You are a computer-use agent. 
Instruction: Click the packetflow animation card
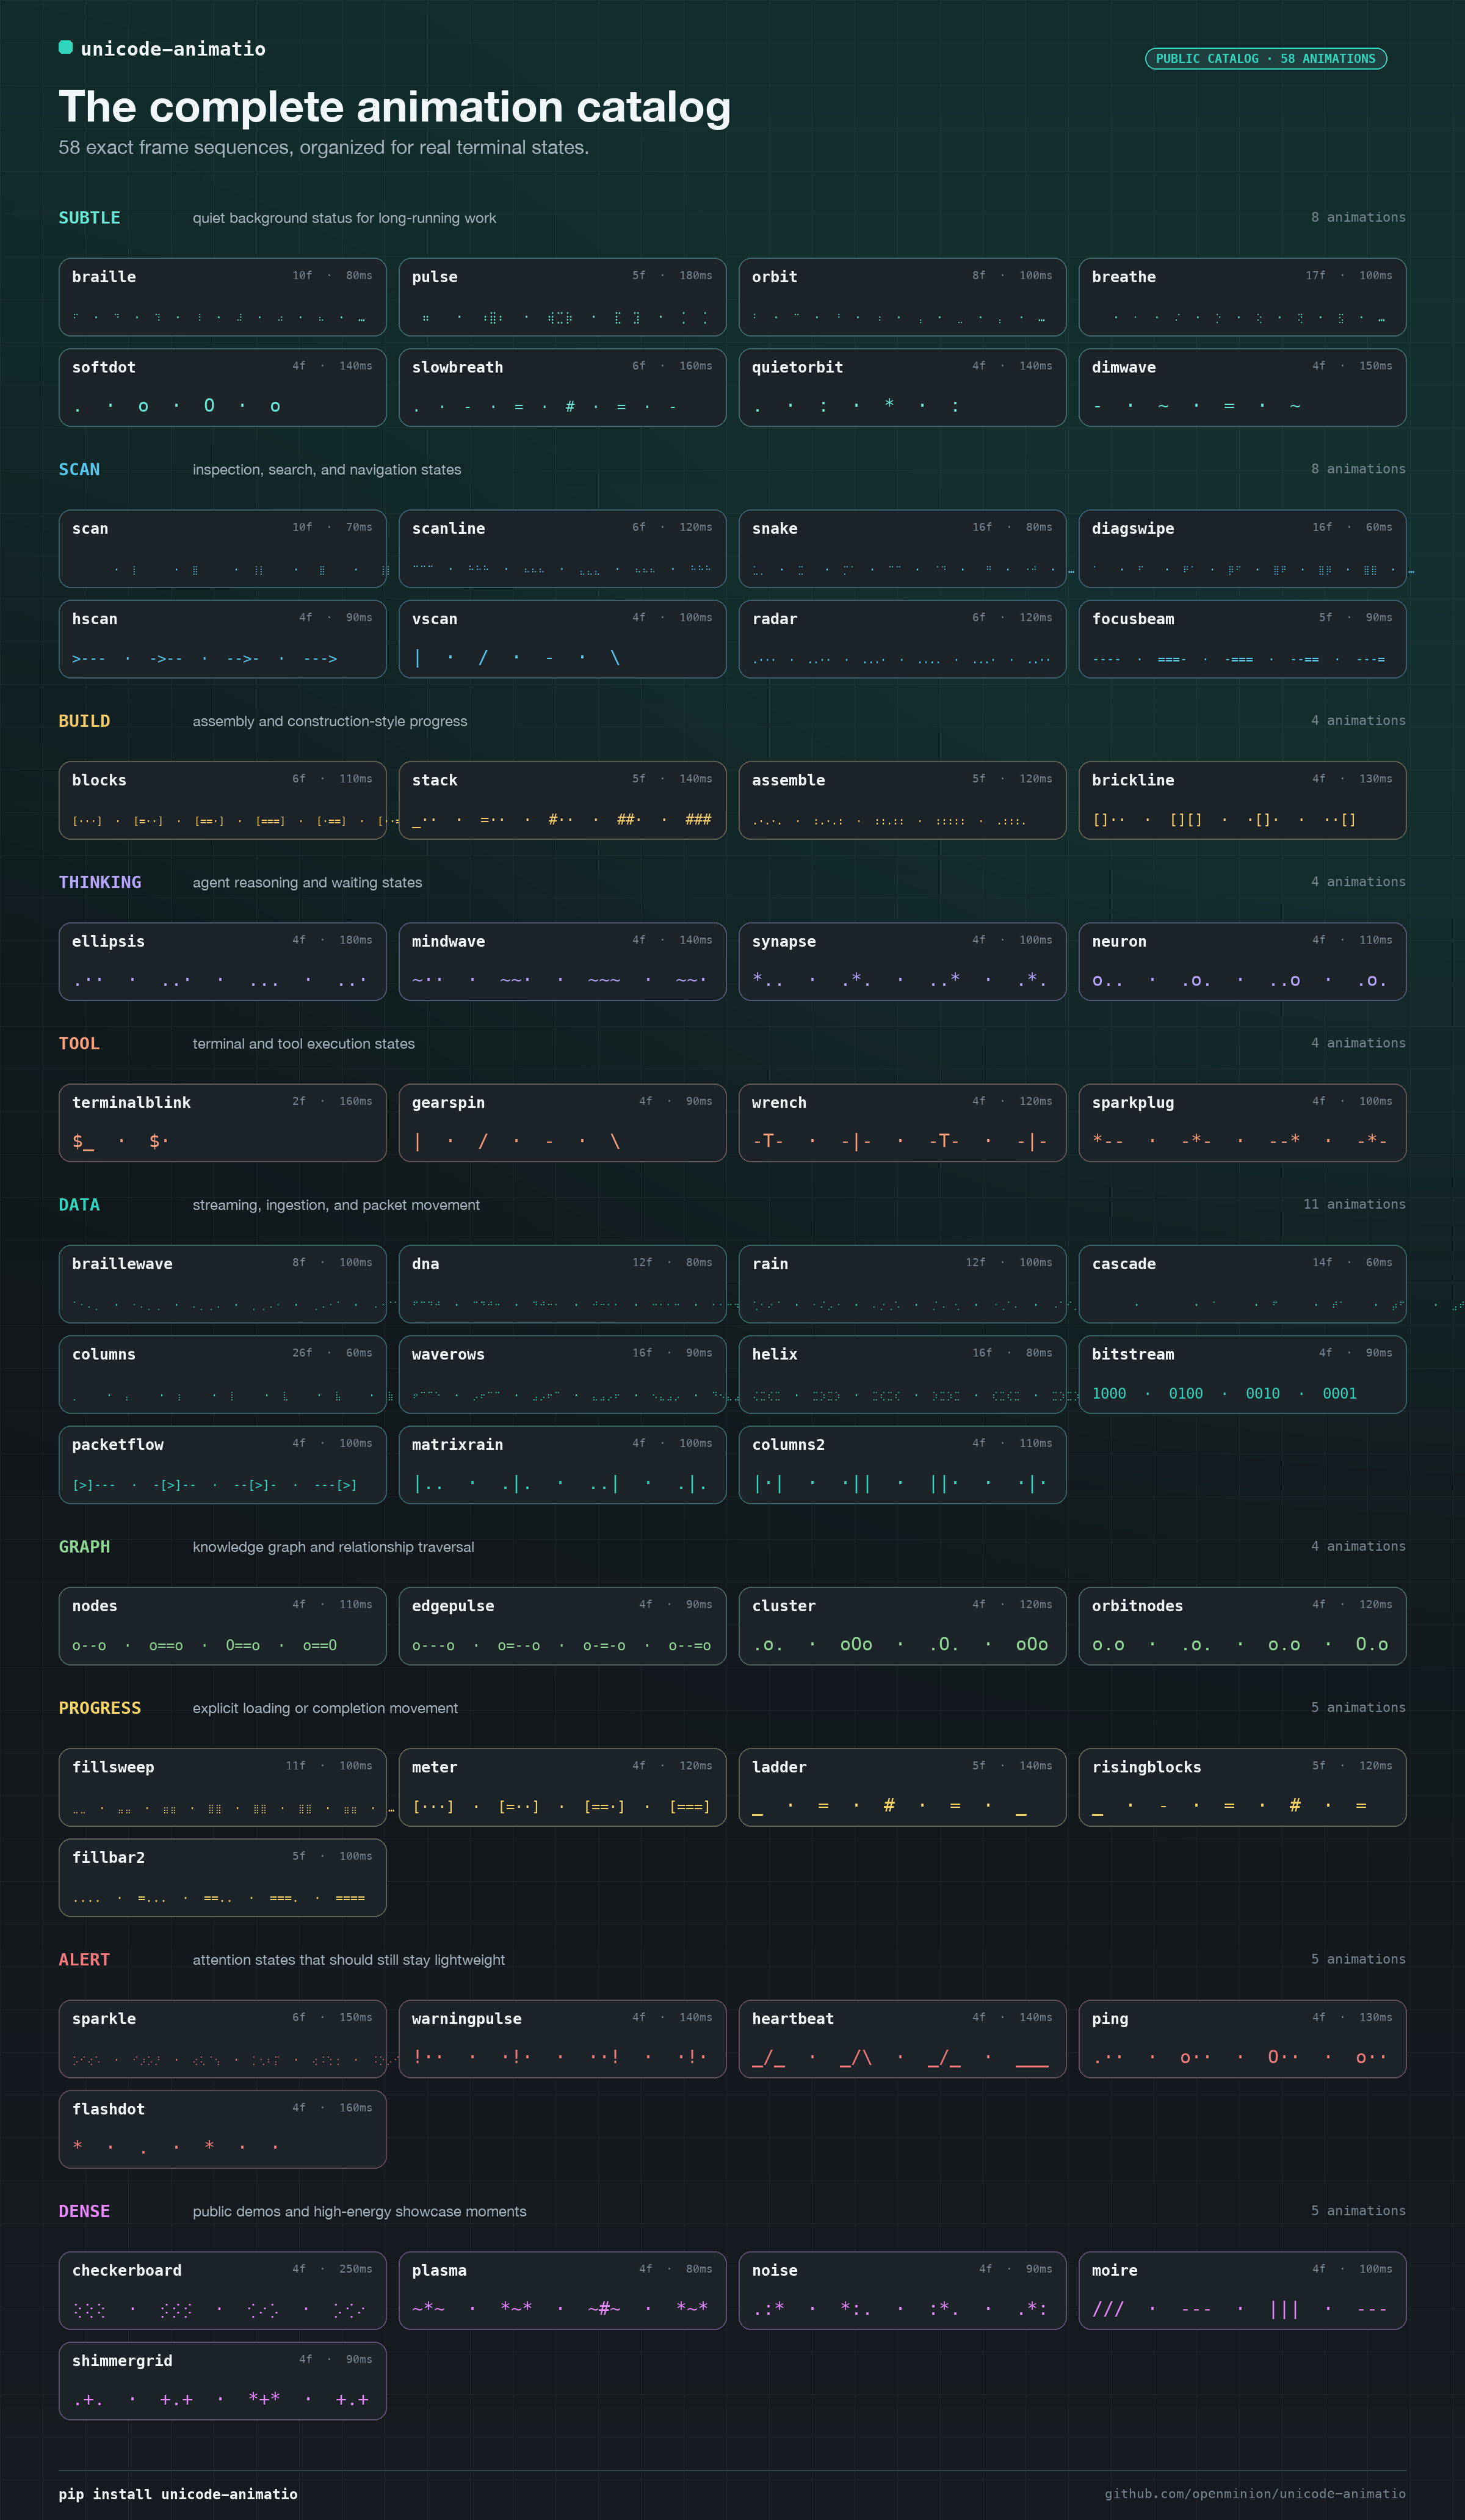223,1465
